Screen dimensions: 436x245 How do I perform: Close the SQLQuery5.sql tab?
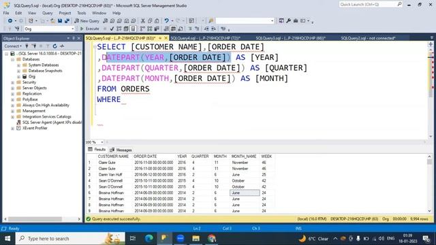[166, 38]
